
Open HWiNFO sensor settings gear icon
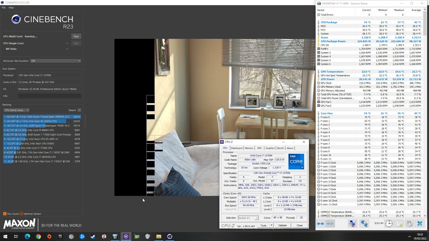tap(409, 224)
